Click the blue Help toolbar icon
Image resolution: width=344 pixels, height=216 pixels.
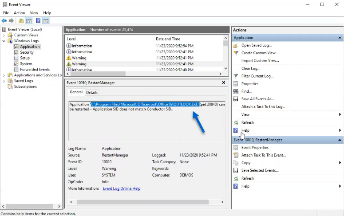click(38, 21)
